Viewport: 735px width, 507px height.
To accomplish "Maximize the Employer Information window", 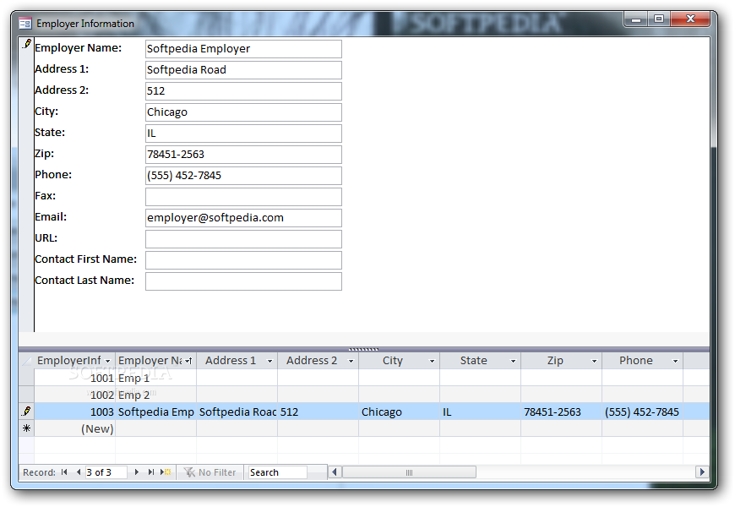I will [x=659, y=19].
